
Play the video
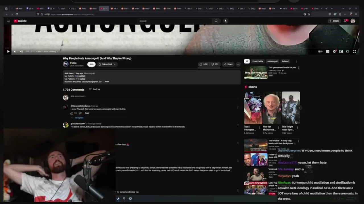pos(8,52)
